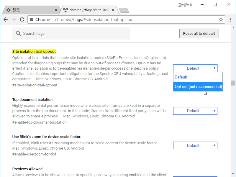Click the vertical scrollbar thumb

[233, 83]
